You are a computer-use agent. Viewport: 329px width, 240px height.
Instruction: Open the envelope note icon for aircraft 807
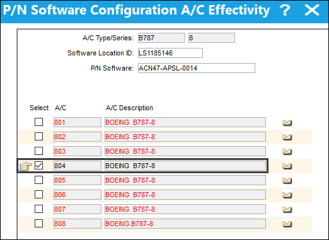click(287, 209)
